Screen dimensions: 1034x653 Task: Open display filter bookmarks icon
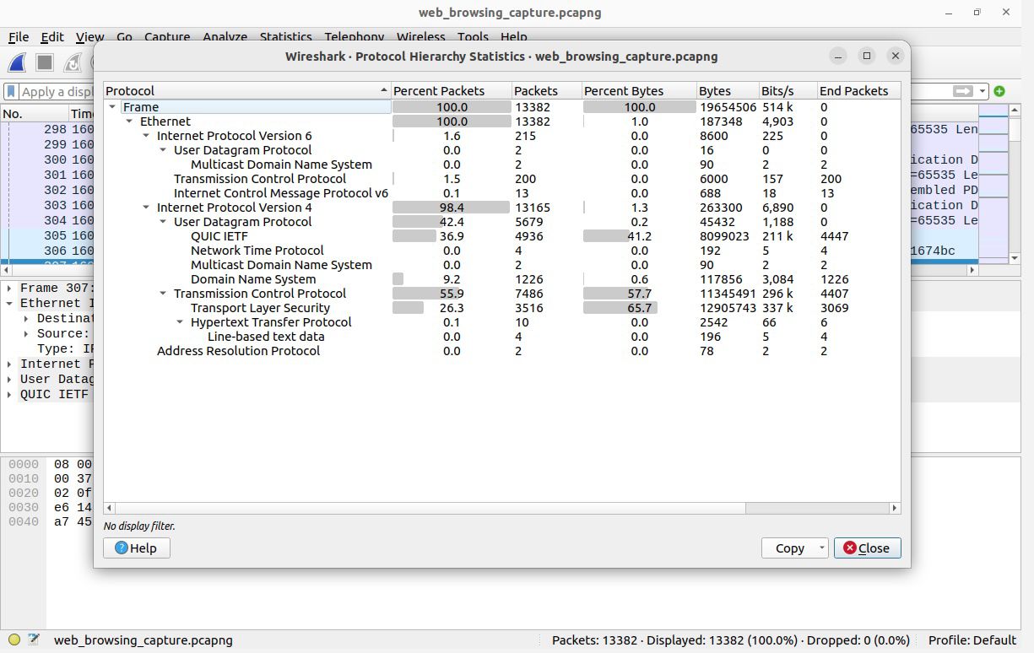point(11,91)
